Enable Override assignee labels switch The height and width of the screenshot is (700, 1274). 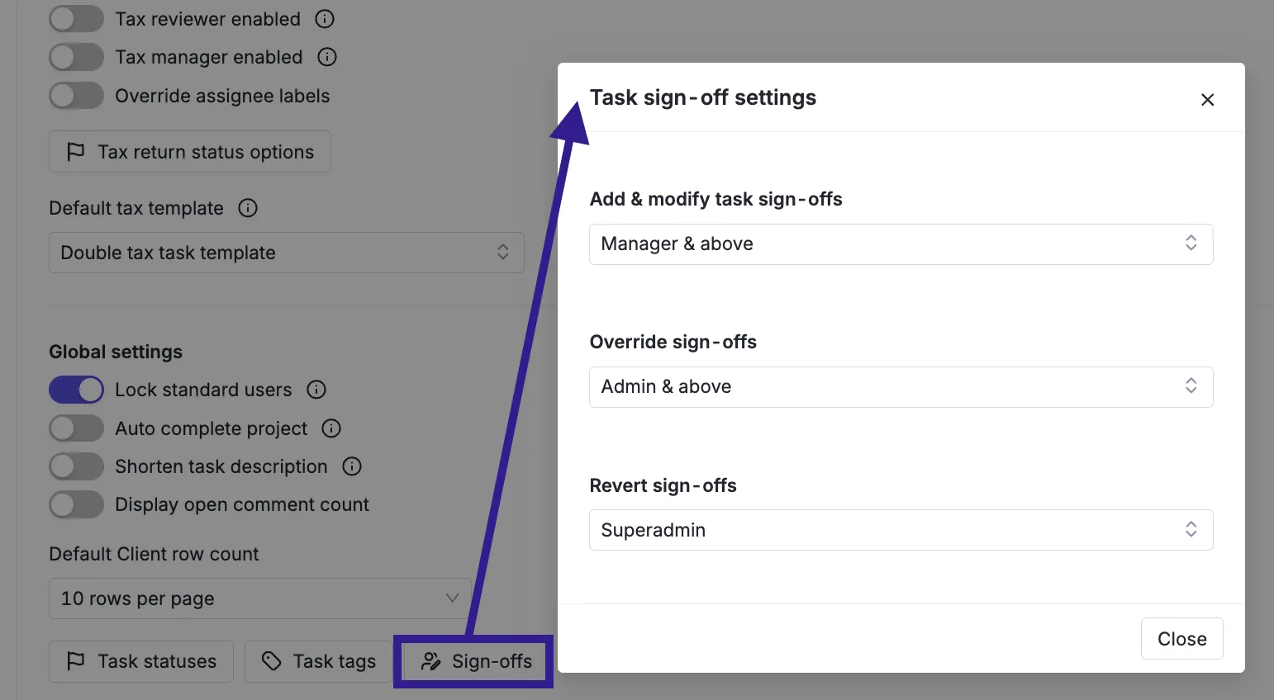(x=76, y=96)
